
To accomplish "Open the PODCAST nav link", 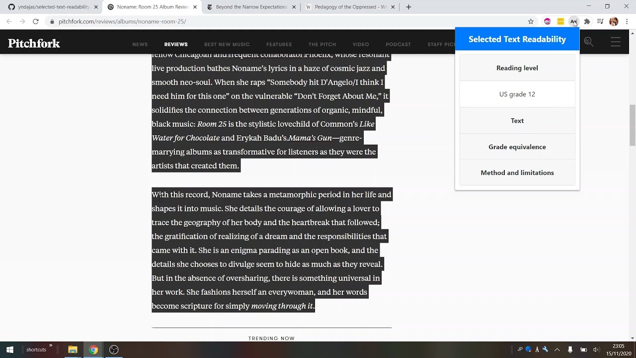I will click(x=398, y=44).
